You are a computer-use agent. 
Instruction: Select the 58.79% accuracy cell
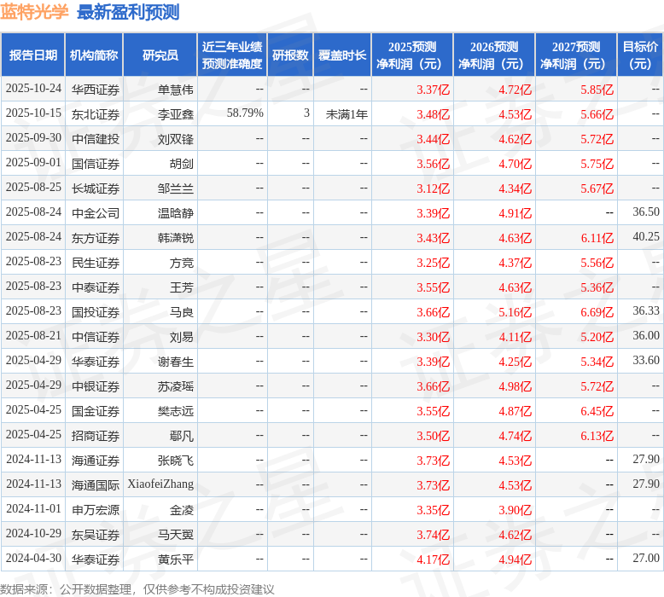[245, 113]
